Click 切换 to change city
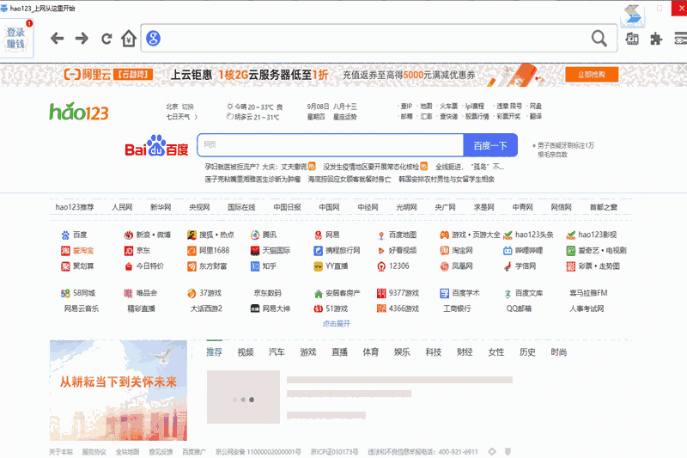 (x=188, y=107)
